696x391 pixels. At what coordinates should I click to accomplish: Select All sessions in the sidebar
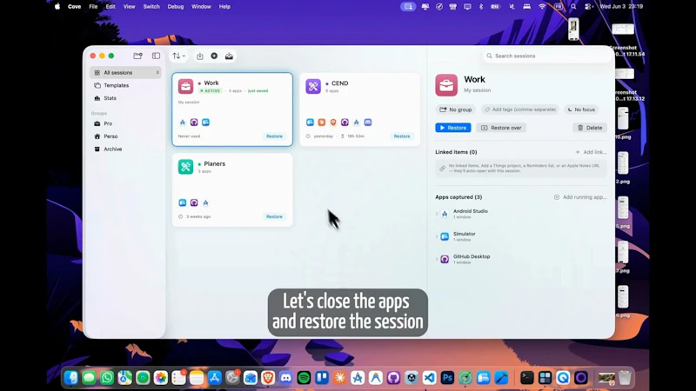coord(125,73)
